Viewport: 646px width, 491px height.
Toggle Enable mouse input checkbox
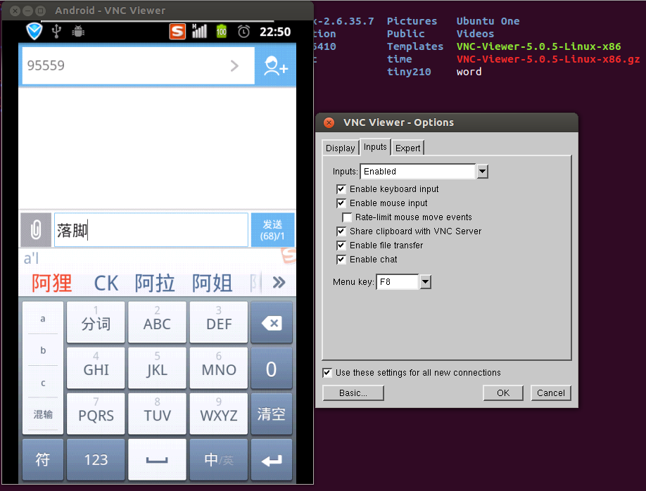pos(341,203)
